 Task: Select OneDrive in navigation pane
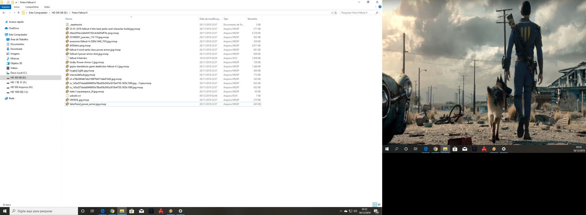[x=14, y=28]
